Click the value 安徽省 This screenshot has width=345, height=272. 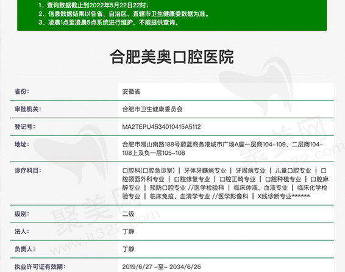pyautogui.click(x=131, y=91)
